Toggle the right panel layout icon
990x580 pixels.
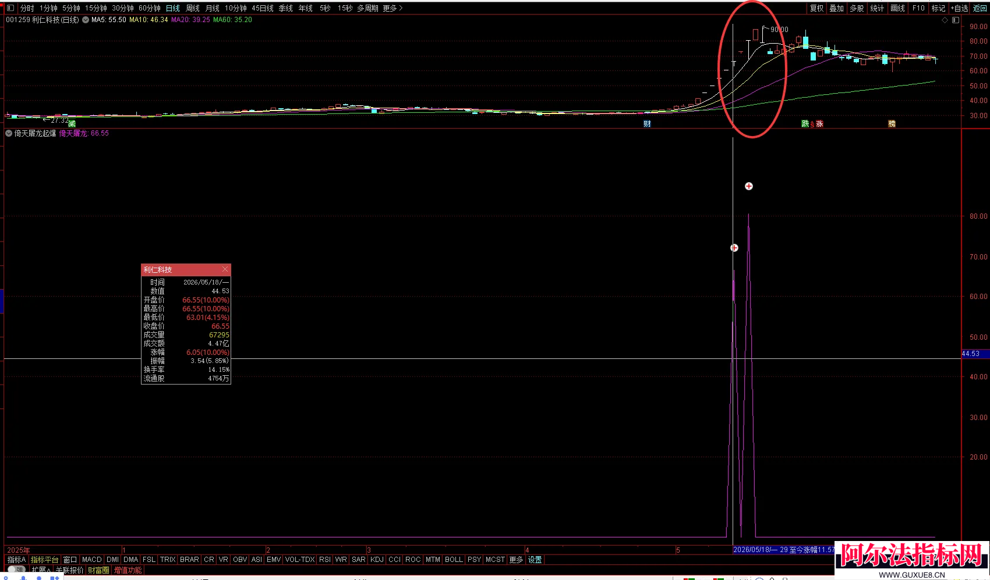[x=956, y=20]
